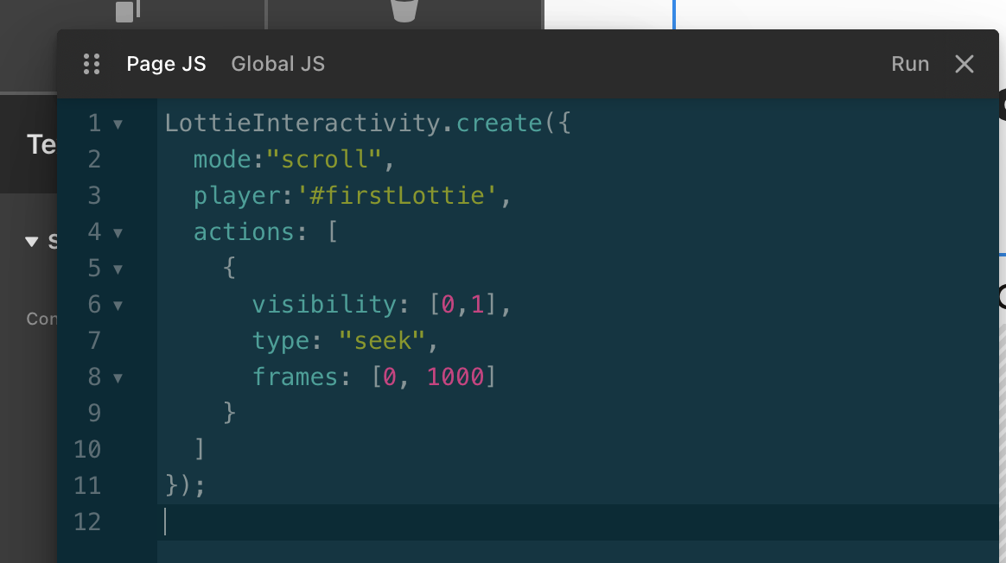Fold the visibility array at line 6
The image size is (1006, 563).
point(118,306)
